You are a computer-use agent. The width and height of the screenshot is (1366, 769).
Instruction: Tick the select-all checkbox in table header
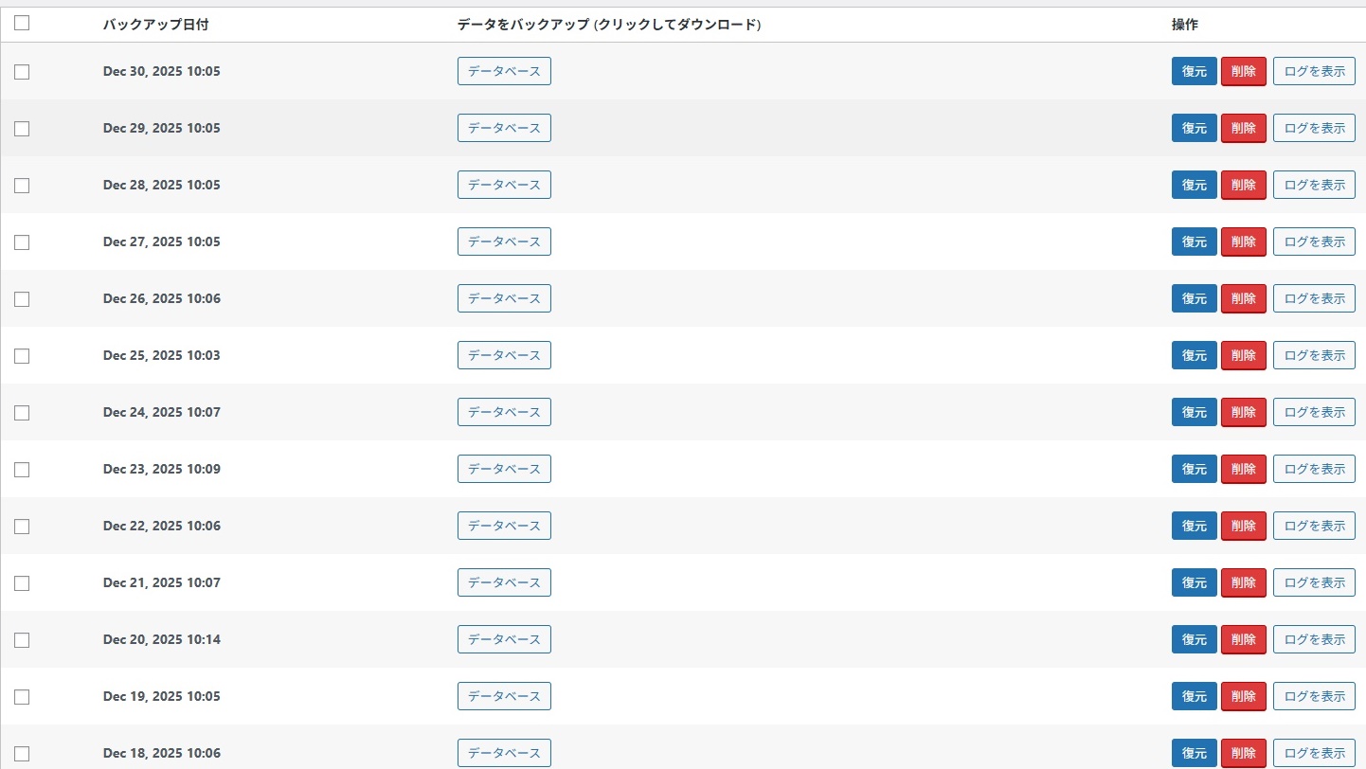(x=22, y=24)
